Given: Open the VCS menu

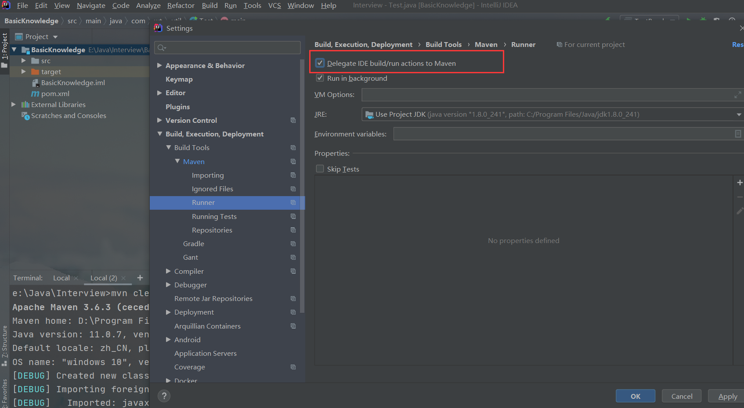Looking at the screenshot, I should (x=274, y=5).
